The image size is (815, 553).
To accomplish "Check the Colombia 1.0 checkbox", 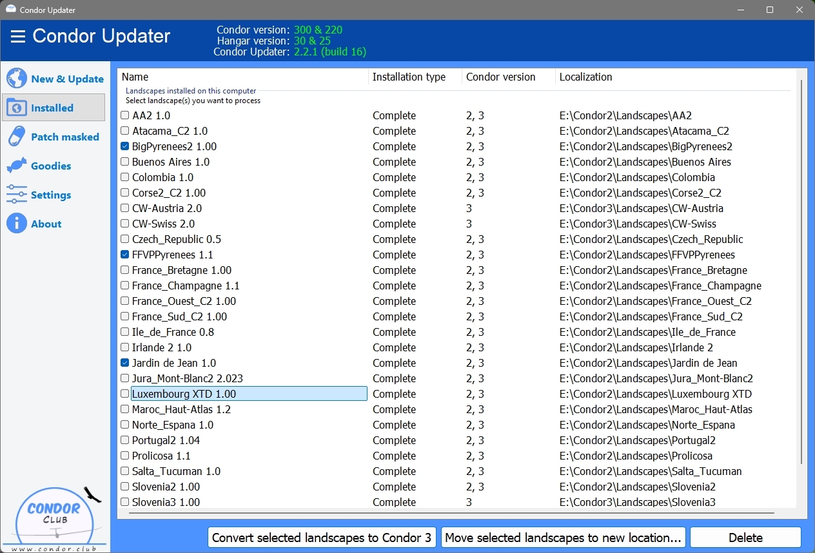I will 125,177.
